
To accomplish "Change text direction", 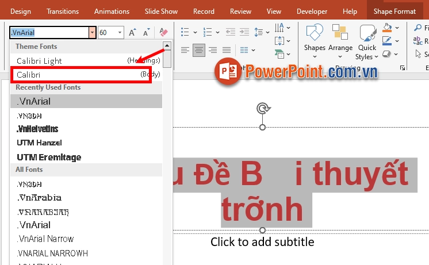I will pos(279,28).
